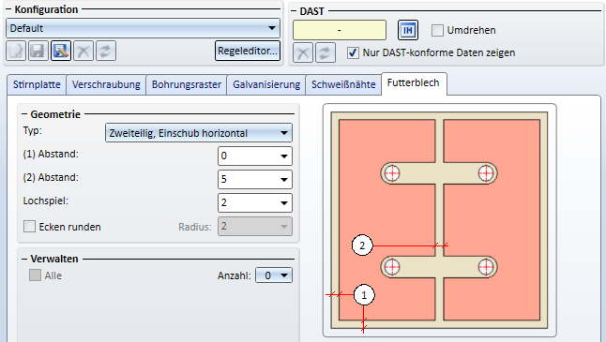Click the new configuration icon

tap(16, 51)
